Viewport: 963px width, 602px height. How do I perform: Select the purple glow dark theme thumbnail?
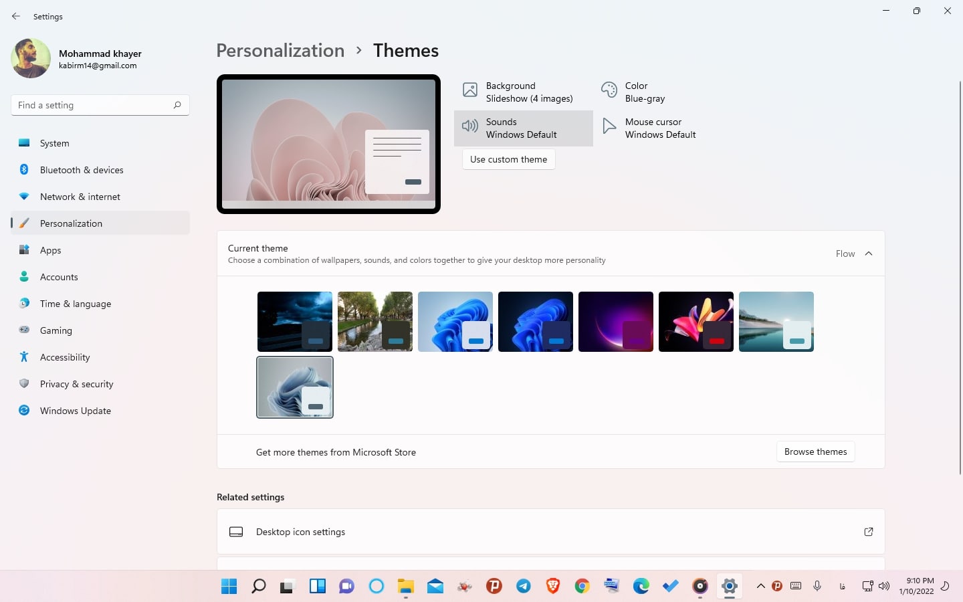[x=615, y=322]
